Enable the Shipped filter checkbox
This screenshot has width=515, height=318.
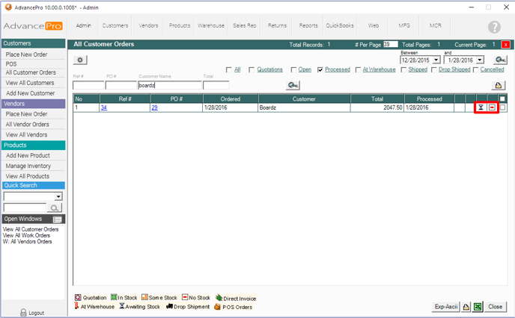click(404, 69)
